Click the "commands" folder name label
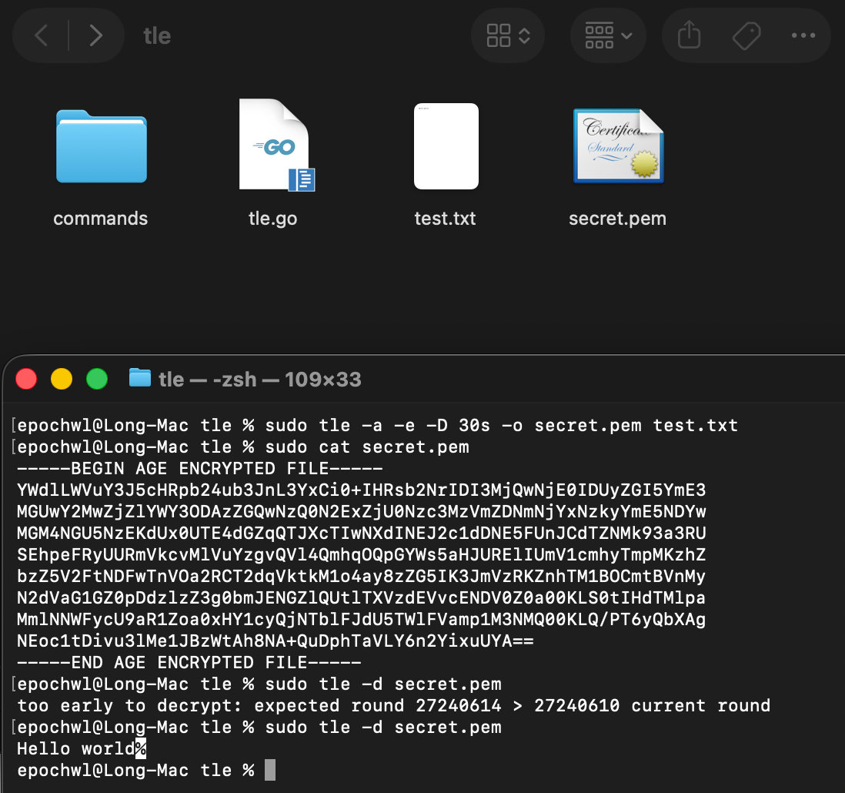This screenshot has height=793, width=845. click(x=101, y=219)
